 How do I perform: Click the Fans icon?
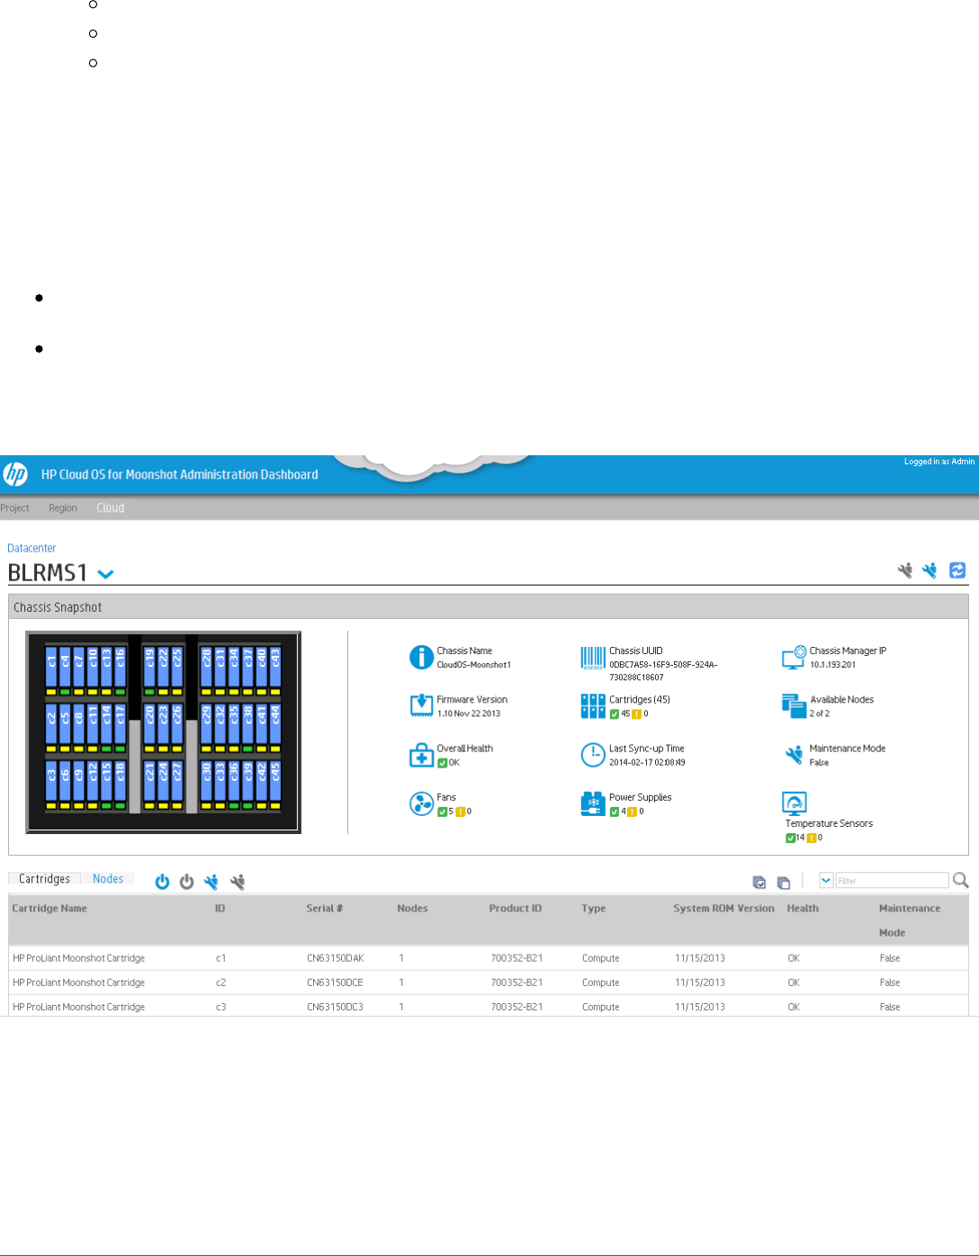[x=421, y=803]
